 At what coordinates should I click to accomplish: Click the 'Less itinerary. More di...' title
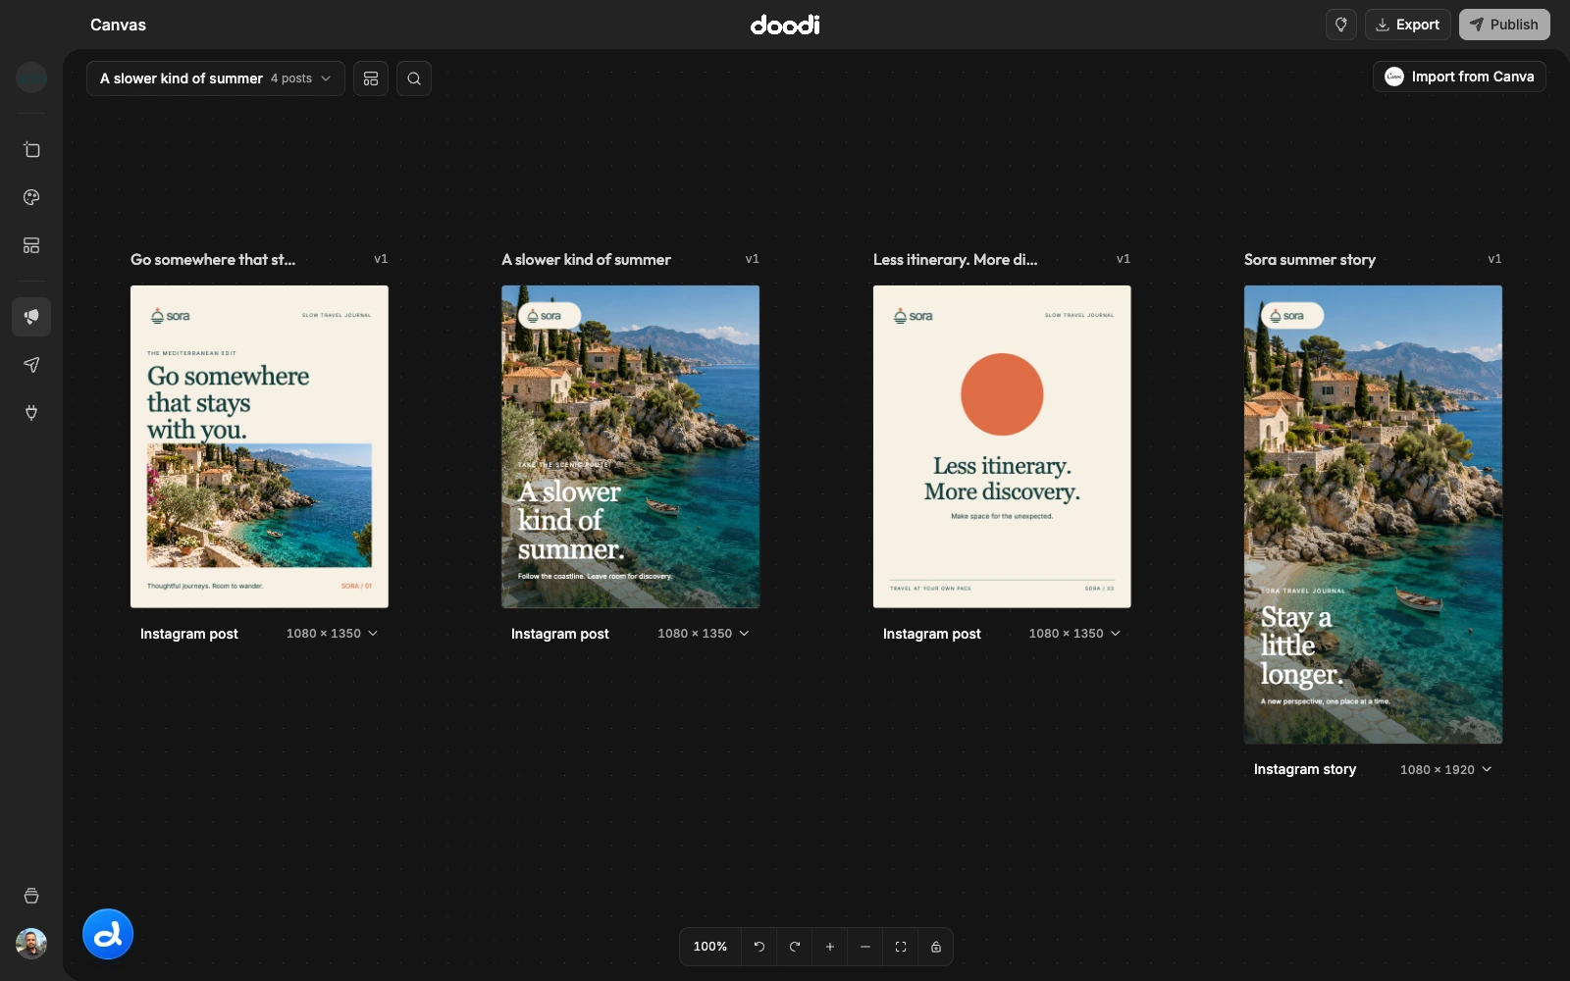pos(955,260)
